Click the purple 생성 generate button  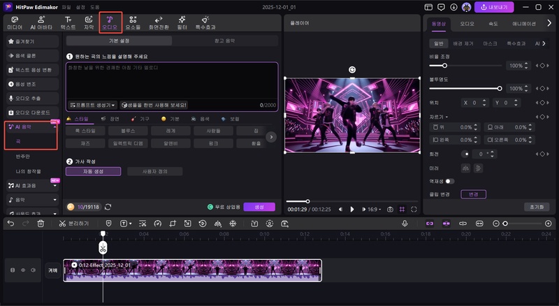(x=259, y=207)
